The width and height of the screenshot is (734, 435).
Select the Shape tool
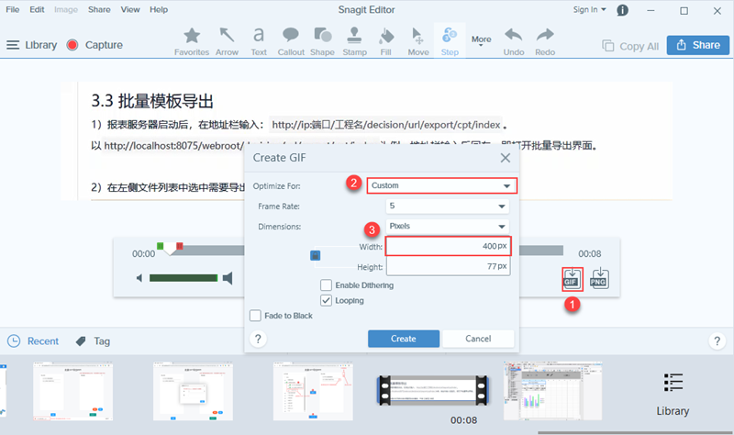coord(323,41)
